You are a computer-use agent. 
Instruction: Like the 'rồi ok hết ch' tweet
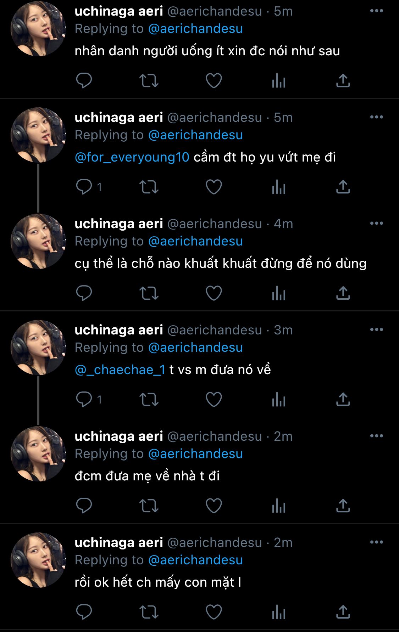[x=214, y=612]
